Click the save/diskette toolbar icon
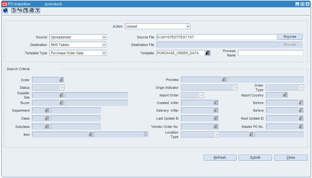312x178 pixels. (25, 10)
